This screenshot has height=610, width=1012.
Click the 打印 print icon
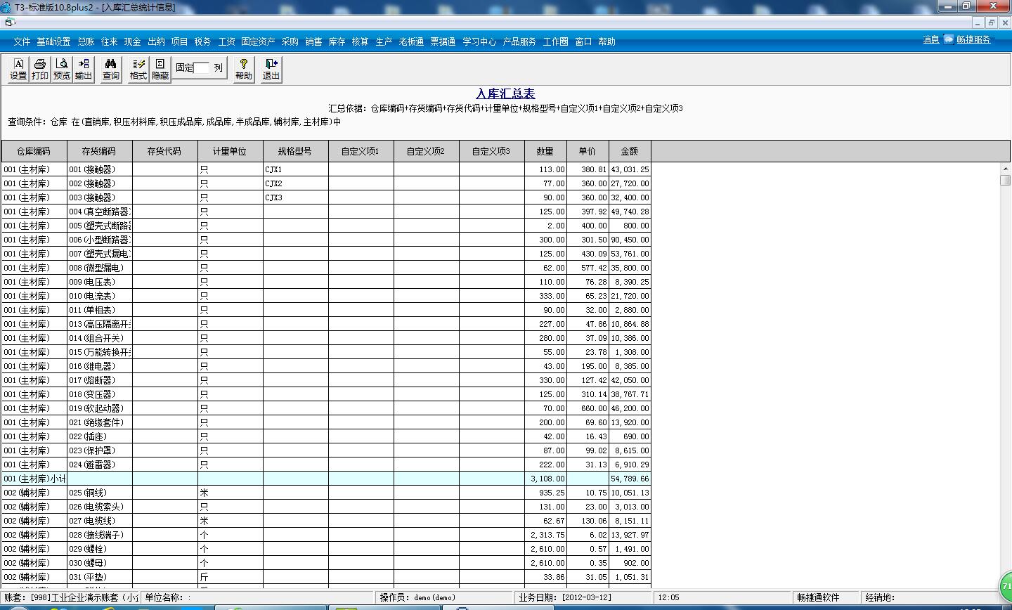tap(39, 68)
